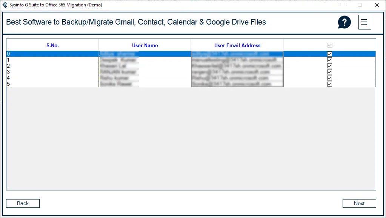Click the Sysinfo app logo in title bar
Viewport: 386px width, 218px height.
[x=5, y=5]
